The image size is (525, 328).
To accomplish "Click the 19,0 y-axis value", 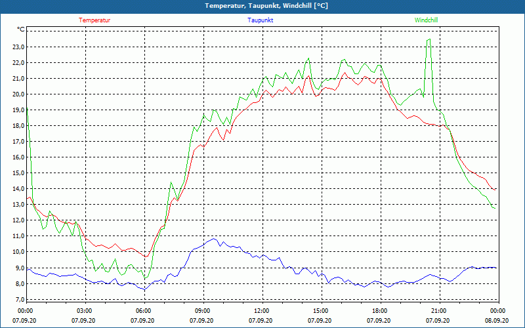I will 18,110.
